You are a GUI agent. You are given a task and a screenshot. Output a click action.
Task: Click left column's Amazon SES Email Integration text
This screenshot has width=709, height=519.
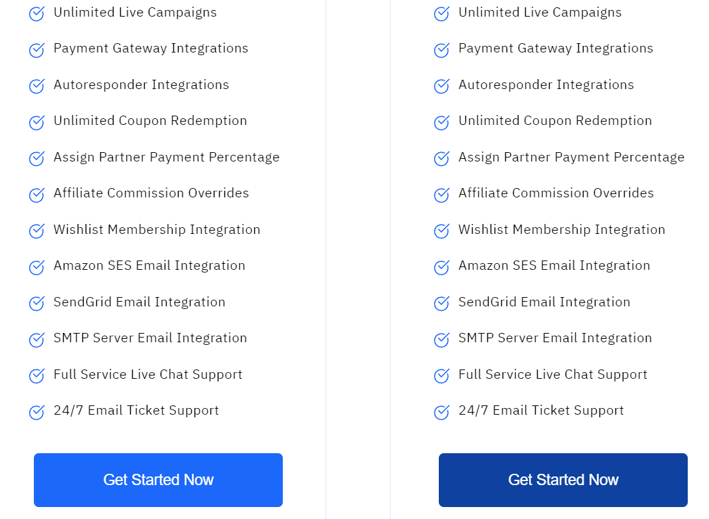(149, 266)
